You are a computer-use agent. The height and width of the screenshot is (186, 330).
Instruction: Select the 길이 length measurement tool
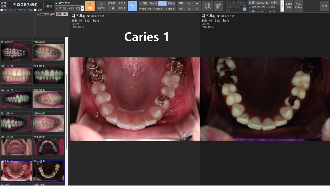pos(111,3)
